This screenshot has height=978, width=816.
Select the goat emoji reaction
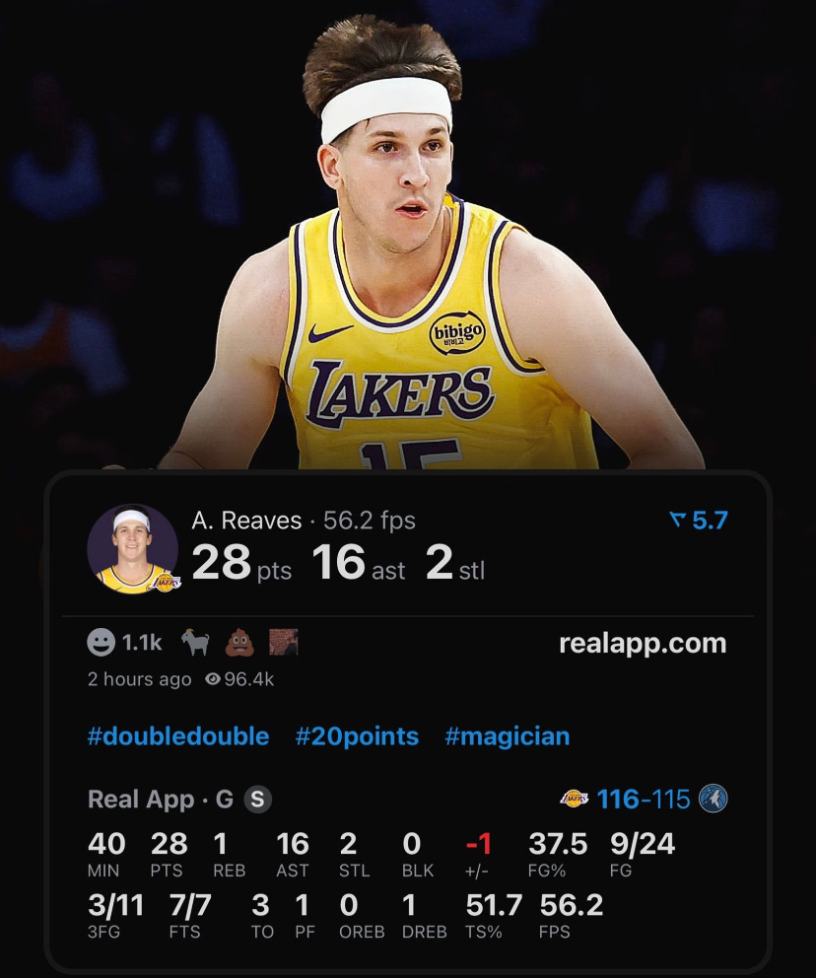pos(196,643)
